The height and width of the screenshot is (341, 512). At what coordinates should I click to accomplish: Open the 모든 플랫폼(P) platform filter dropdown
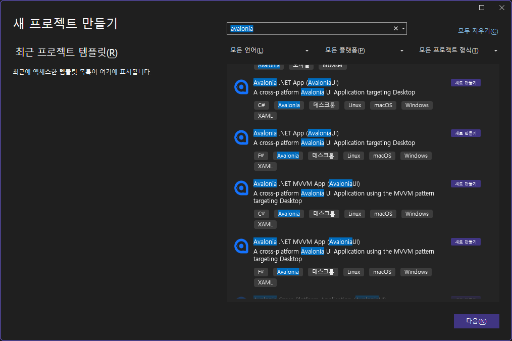pyautogui.click(x=364, y=51)
